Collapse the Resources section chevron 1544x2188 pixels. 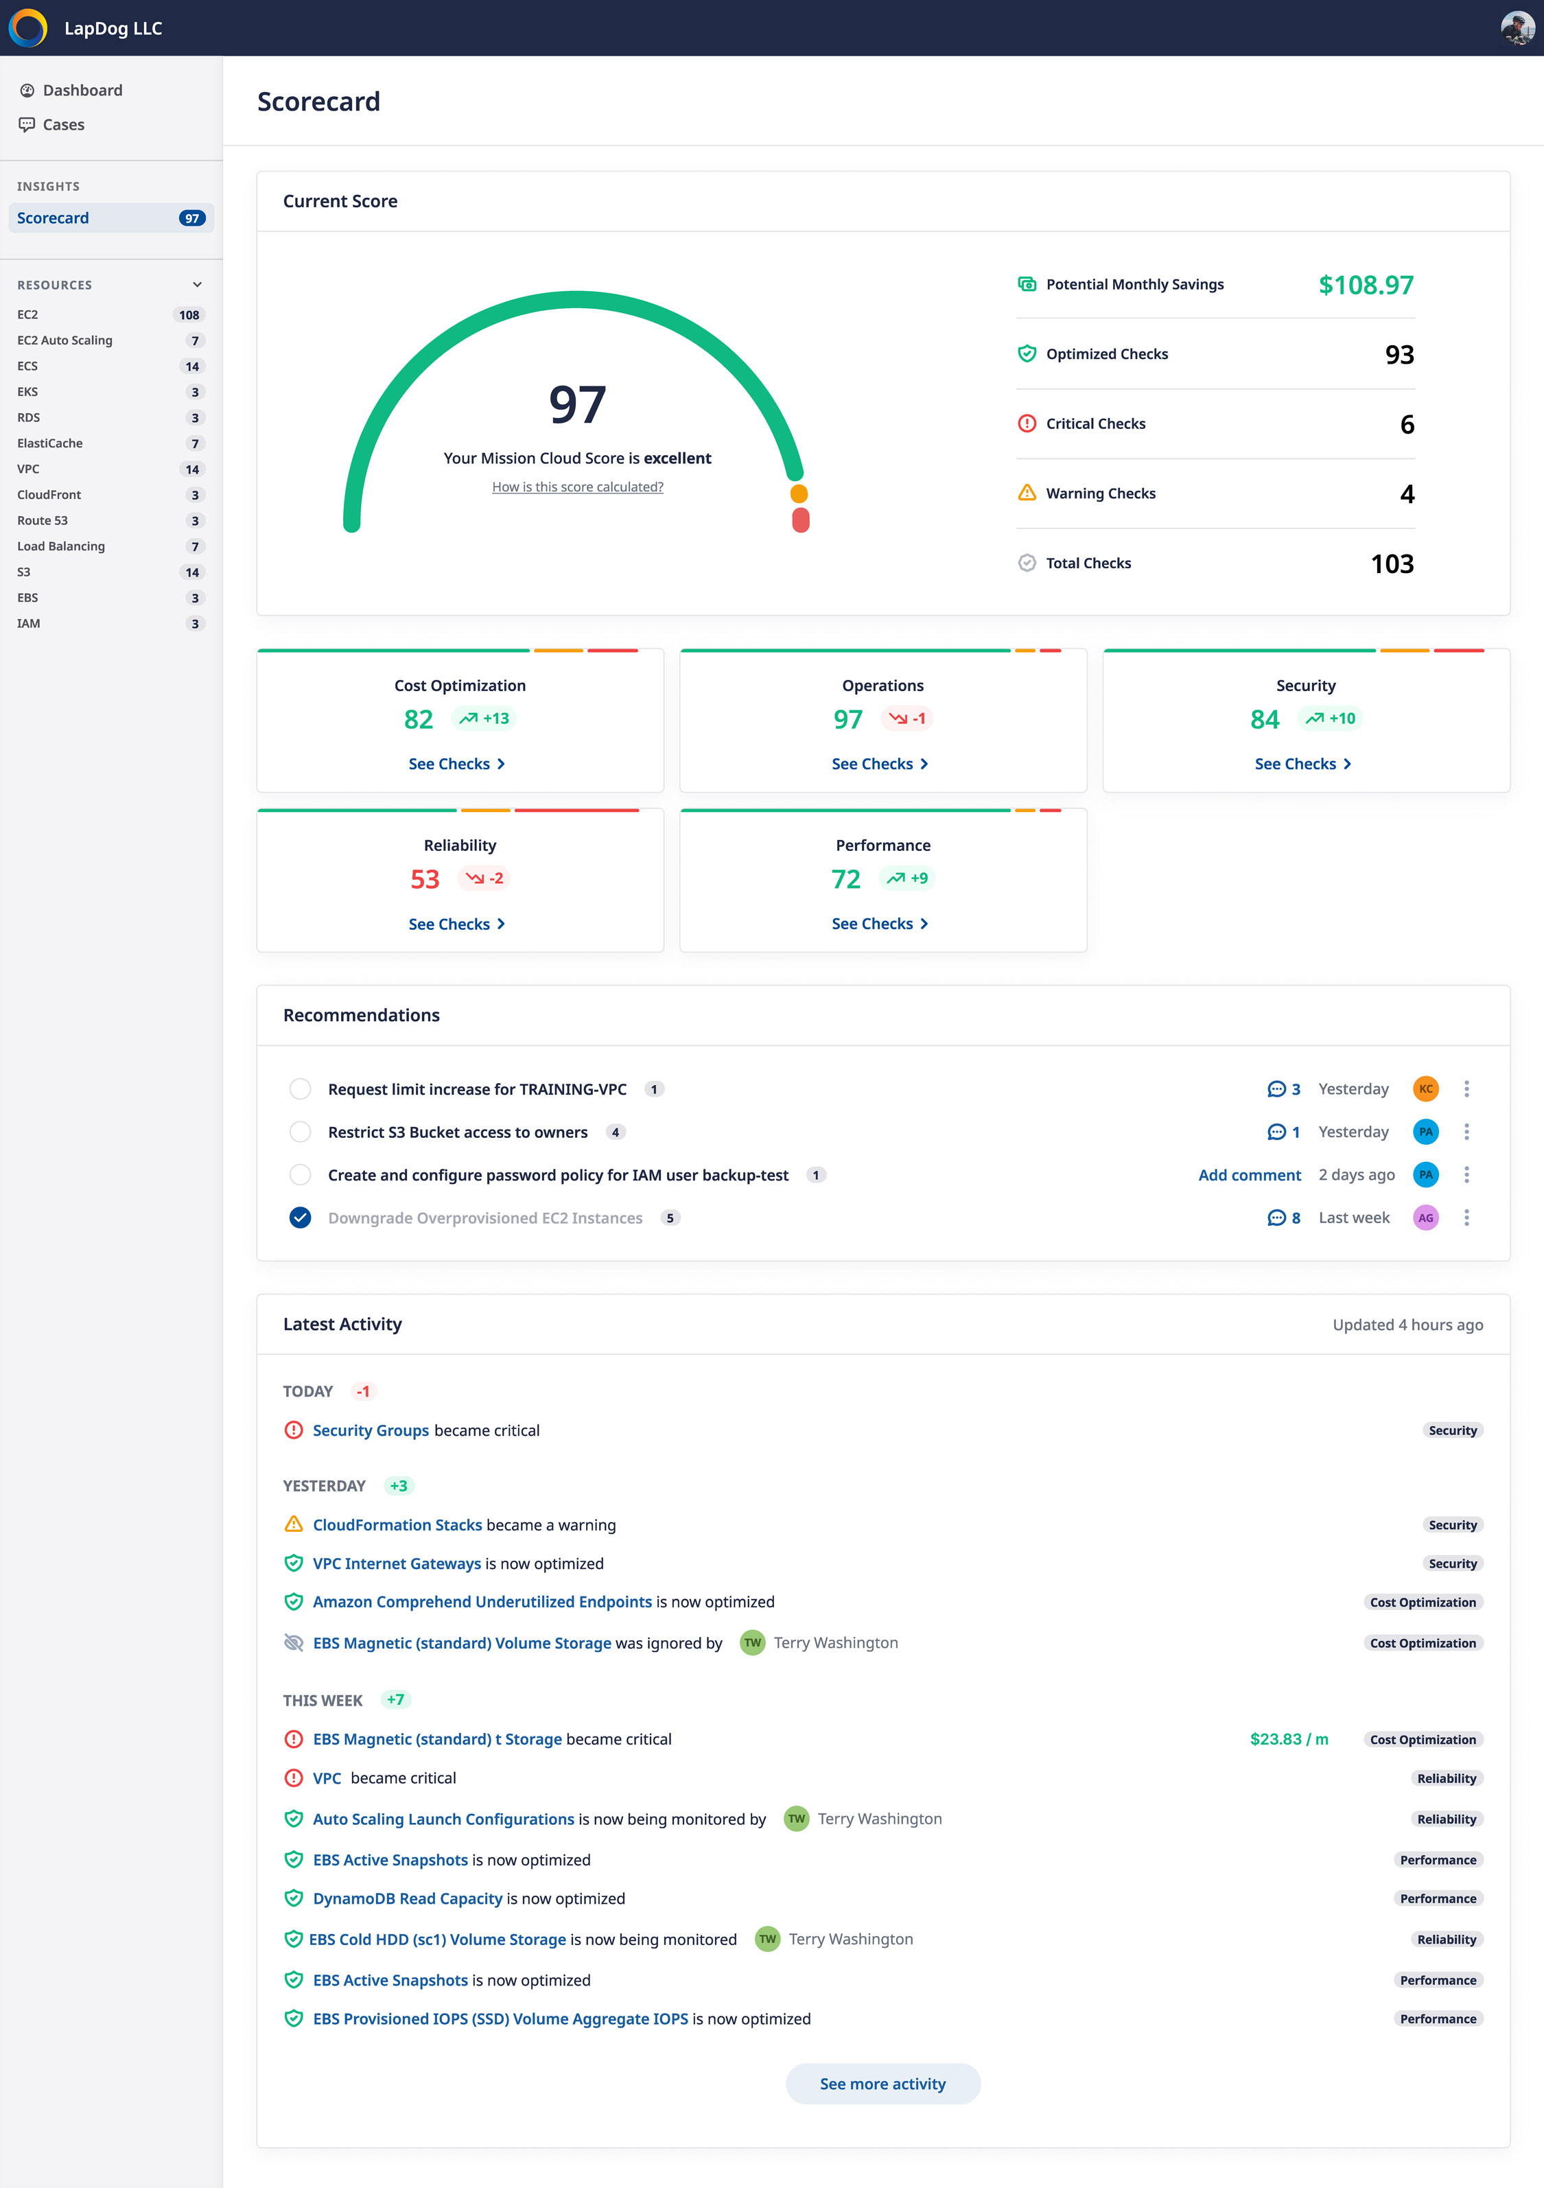198,285
